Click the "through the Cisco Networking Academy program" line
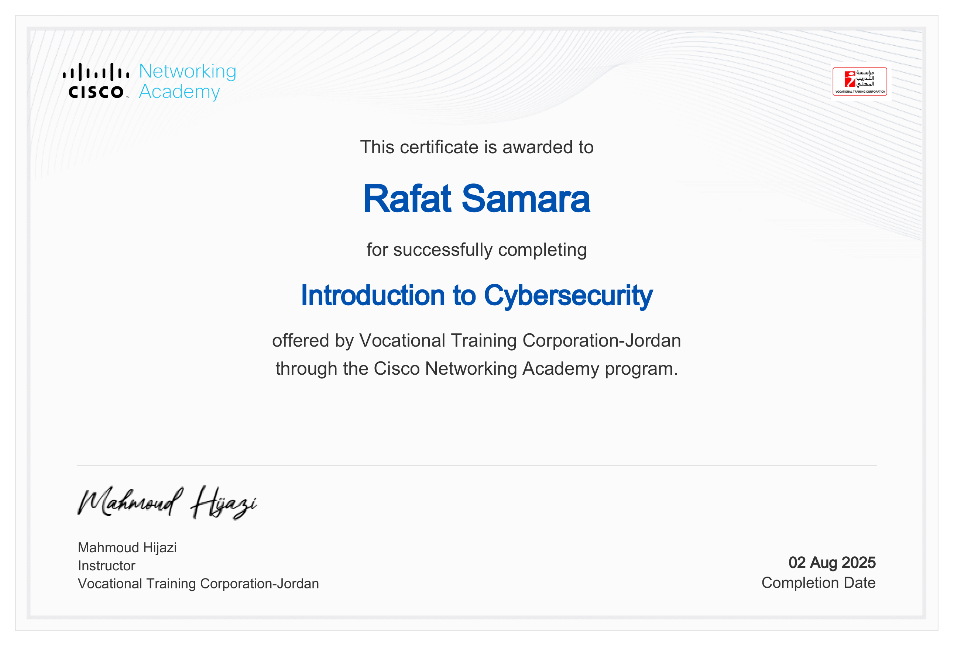The height and width of the screenshot is (646, 954). (x=477, y=368)
